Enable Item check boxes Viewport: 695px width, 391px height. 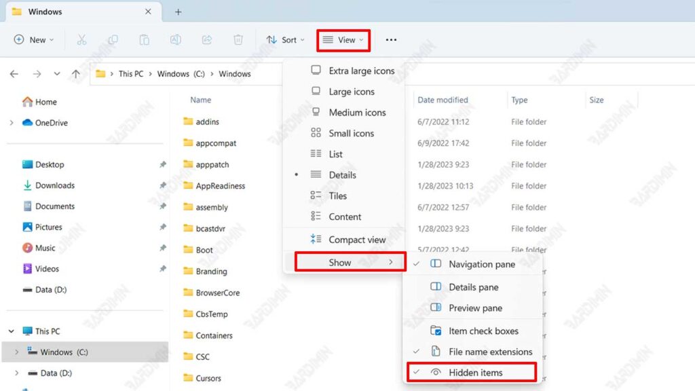click(x=472, y=331)
